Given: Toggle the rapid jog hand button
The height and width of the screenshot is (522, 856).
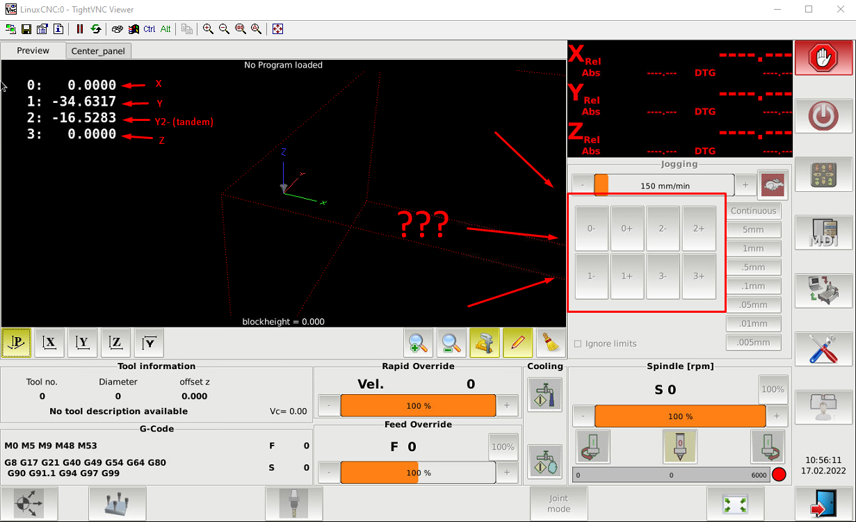Looking at the screenshot, I should (773, 185).
